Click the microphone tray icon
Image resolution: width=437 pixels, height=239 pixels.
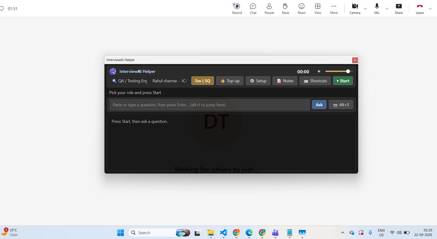click(370, 233)
